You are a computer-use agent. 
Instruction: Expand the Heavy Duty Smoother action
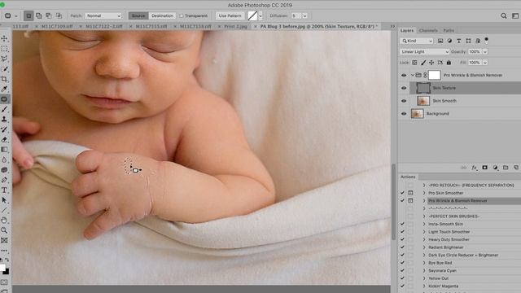424,239
